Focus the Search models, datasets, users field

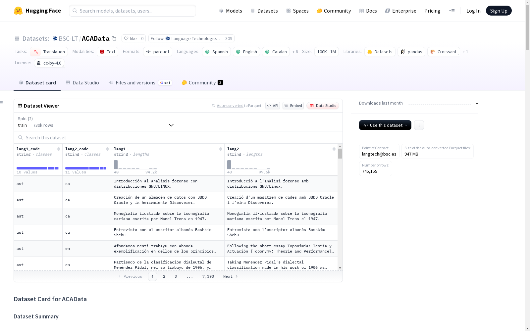tap(132, 11)
